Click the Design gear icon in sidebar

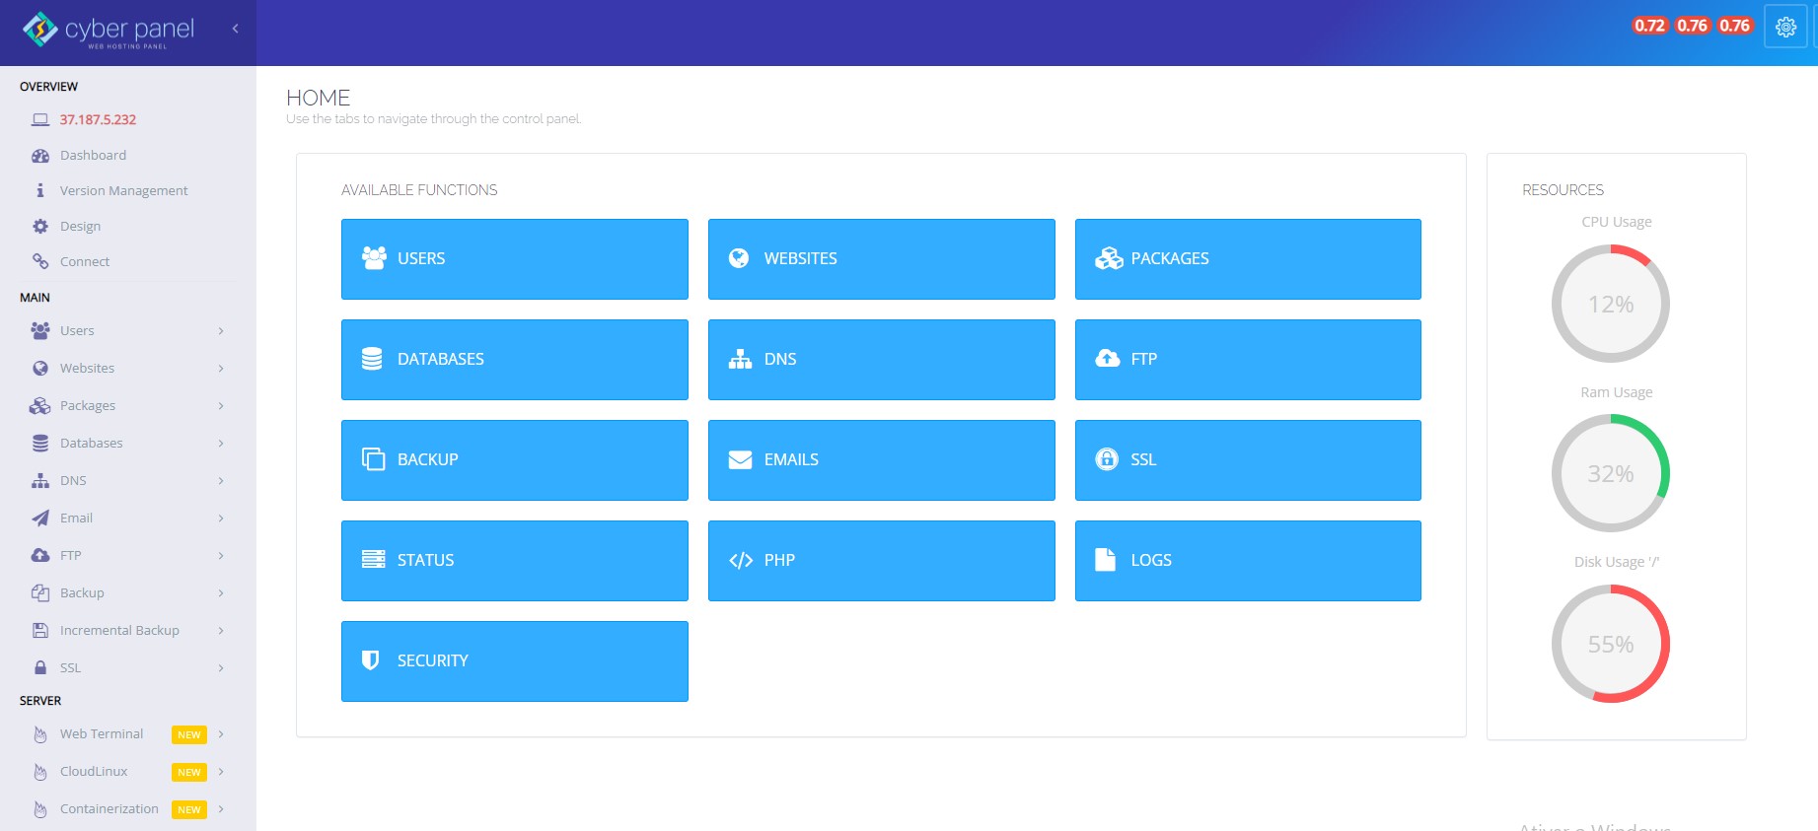(40, 226)
